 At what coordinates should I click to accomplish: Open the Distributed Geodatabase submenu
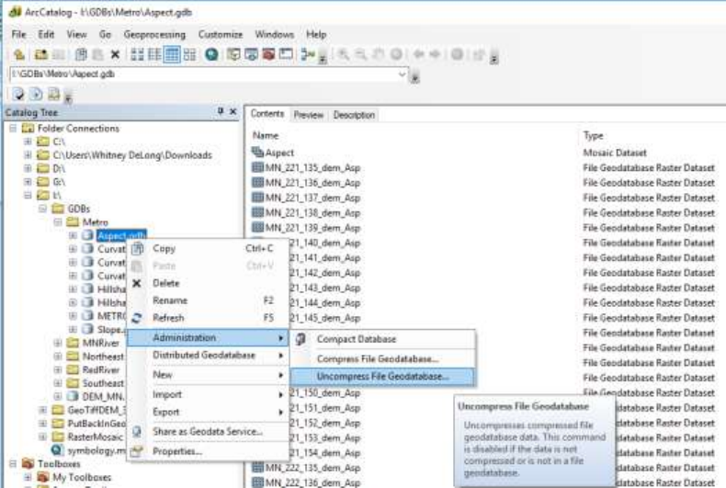click(208, 355)
